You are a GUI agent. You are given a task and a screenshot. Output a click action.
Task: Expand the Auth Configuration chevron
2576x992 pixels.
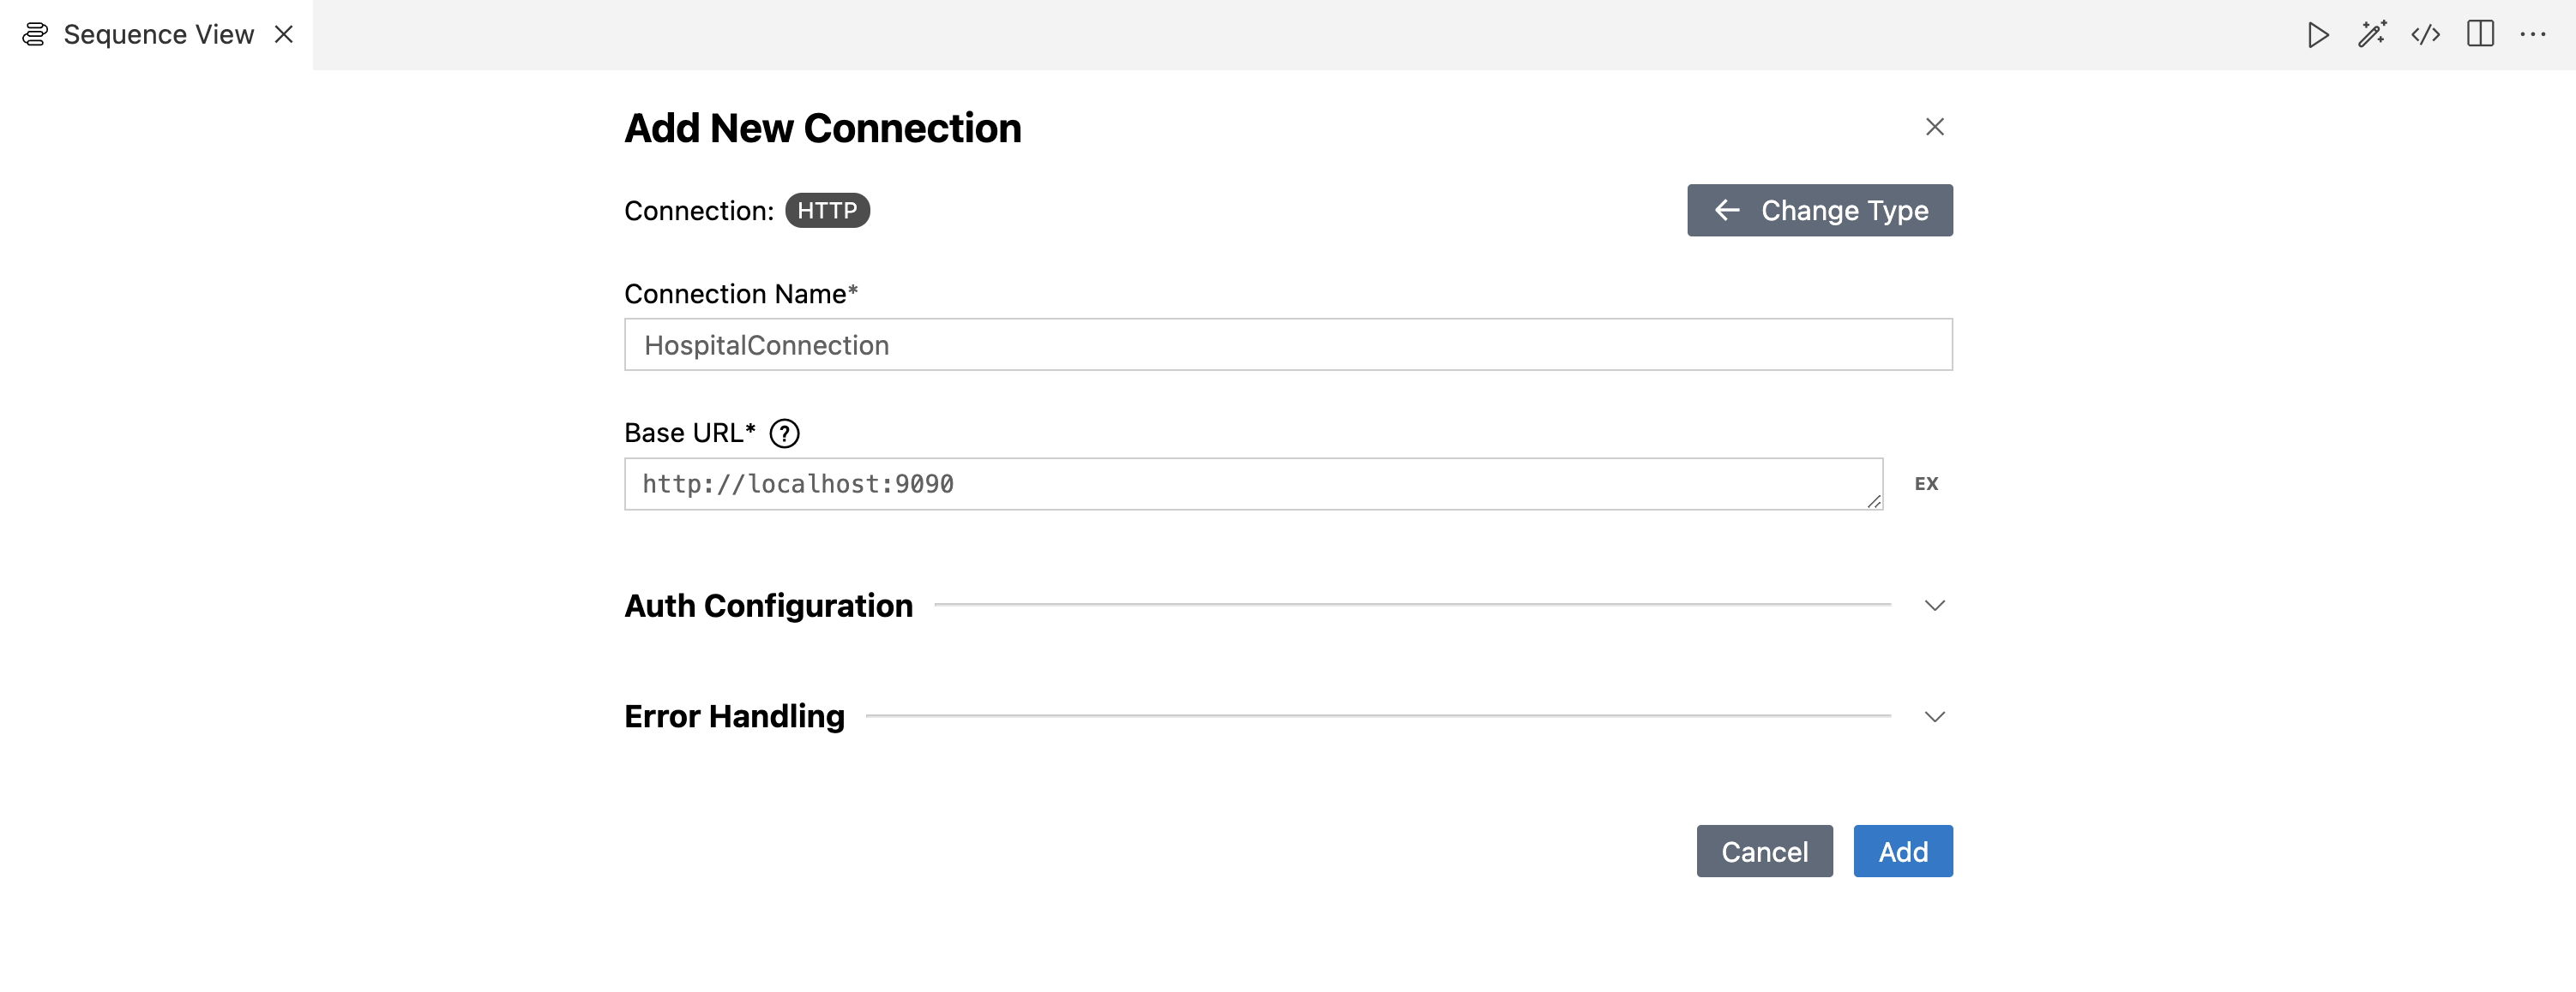(x=1935, y=606)
